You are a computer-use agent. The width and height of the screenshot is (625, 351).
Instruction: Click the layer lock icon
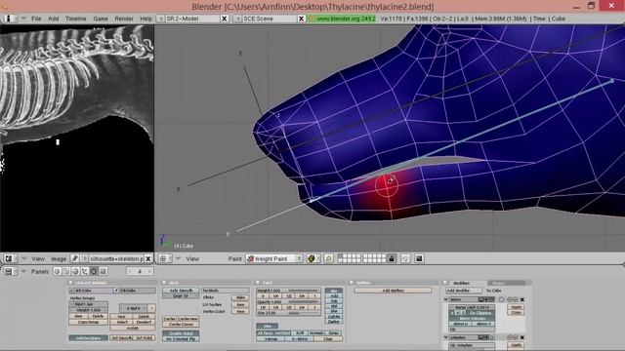point(392,258)
